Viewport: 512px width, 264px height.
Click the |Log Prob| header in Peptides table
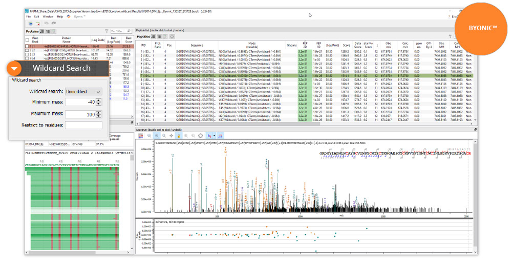click(333, 45)
